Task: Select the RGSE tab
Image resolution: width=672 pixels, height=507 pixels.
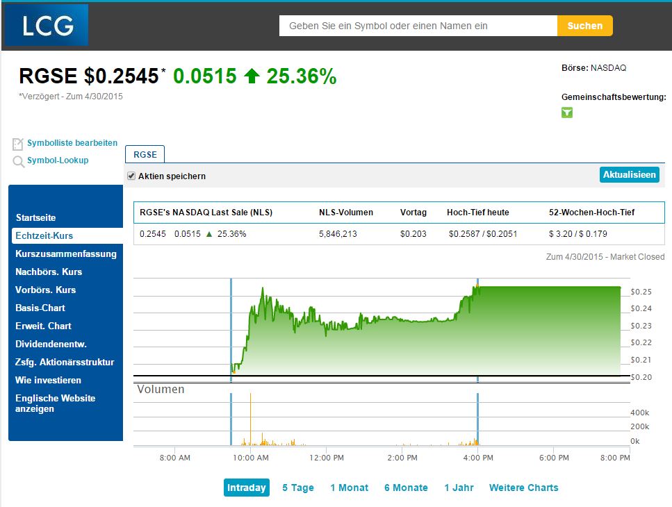Action: pyautogui.click(x=145, y=154)
